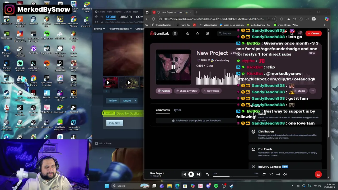Click Share privately
338x190 pixels.
point(187,91)
